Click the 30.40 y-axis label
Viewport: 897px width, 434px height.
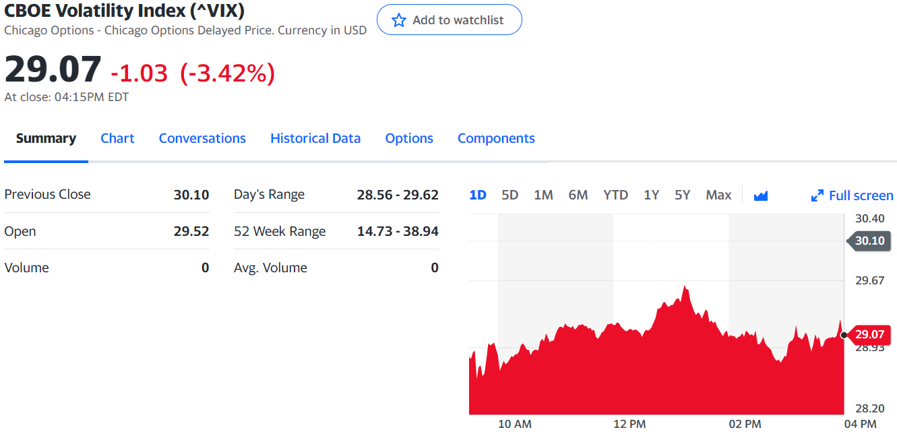pyautogui.click(x=869, y=218)
